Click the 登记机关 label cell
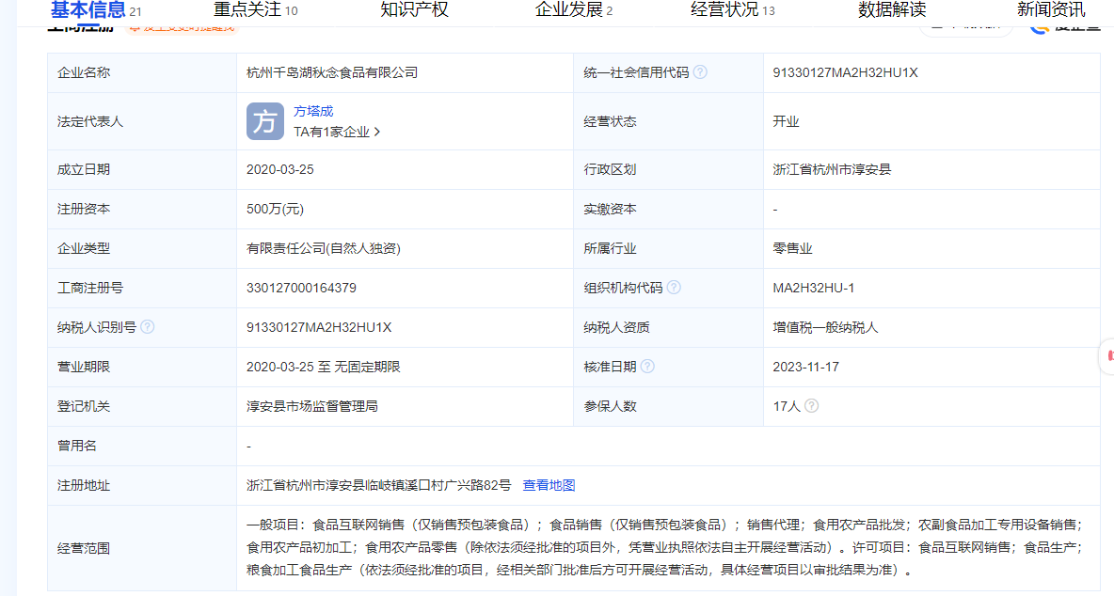The width and height of the screenshot is (1114, 596). 142,406
